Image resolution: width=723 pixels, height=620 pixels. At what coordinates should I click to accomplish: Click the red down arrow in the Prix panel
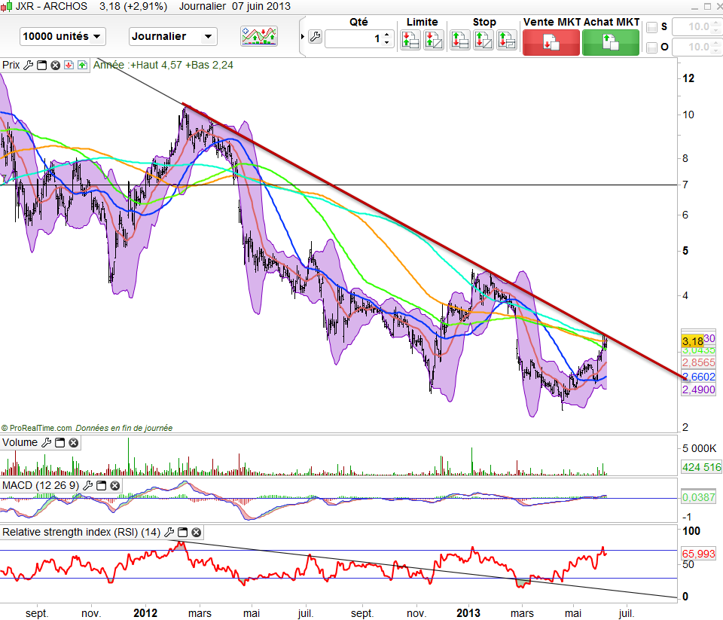pos(69,66)
